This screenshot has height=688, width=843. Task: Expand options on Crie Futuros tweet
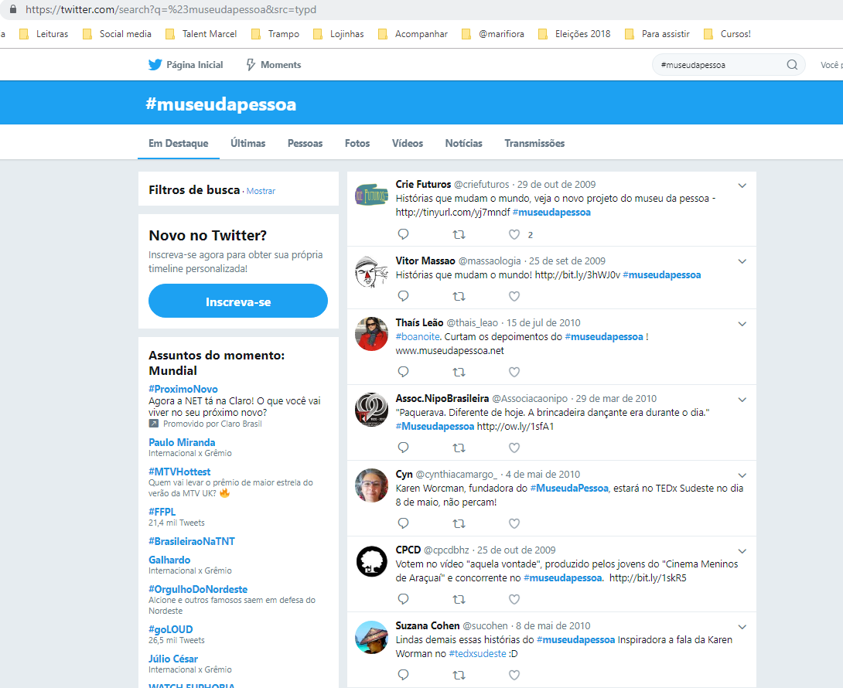742,186
